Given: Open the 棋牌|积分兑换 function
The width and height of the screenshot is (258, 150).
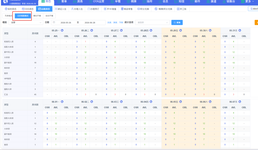Looking at the screenshot, I should click(163, 9).
